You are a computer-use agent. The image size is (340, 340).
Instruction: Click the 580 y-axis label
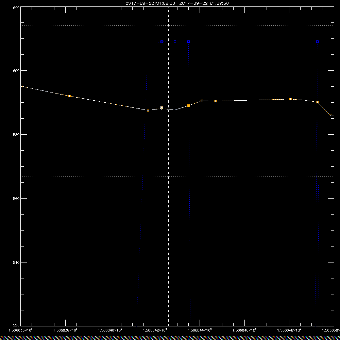[x=16, y=134]
